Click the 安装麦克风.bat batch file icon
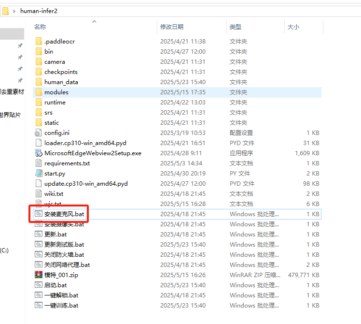 pos(39,214)
